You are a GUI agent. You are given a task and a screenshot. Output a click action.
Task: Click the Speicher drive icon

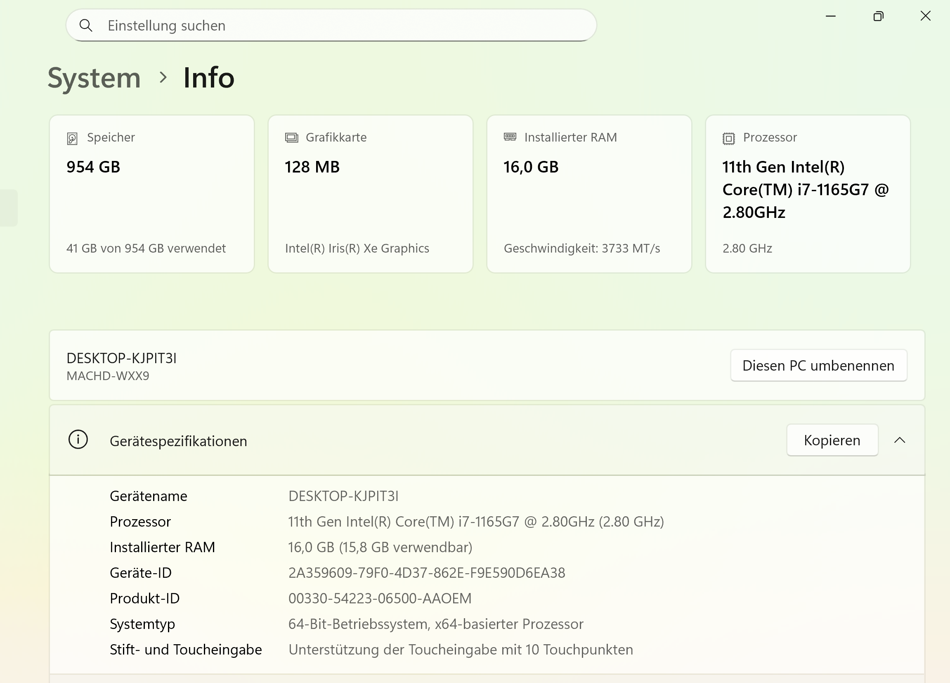[x=72, y=138]
